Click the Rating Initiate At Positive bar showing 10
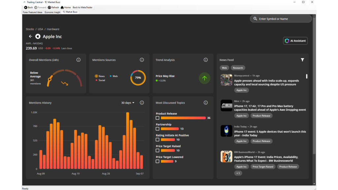Screen dimensions: 338x190 pyautogui.click(x=168, y=140)
